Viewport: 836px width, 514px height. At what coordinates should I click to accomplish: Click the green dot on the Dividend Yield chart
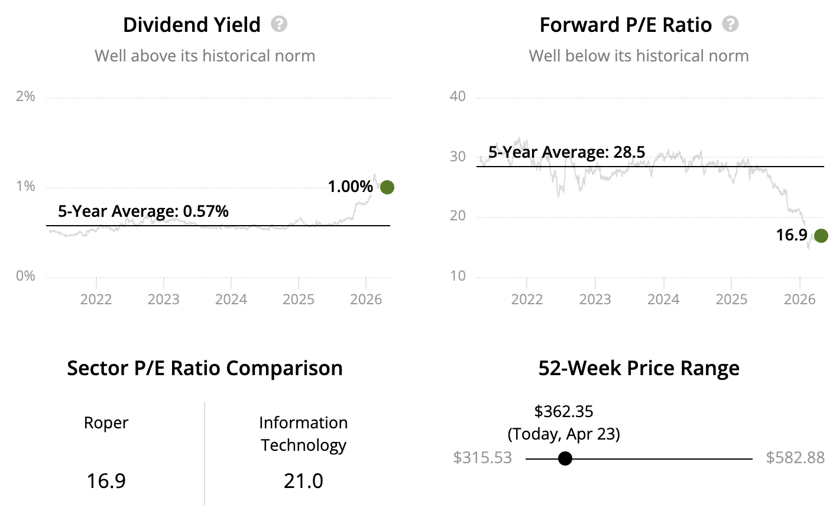pos(387,187)
